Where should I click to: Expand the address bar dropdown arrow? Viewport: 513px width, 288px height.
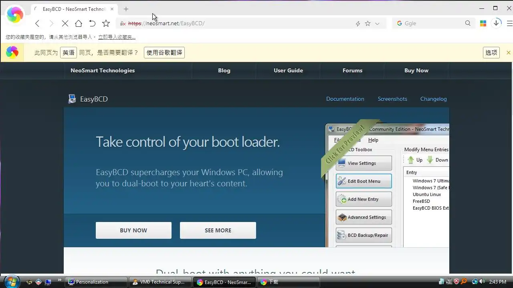(377, 24)
